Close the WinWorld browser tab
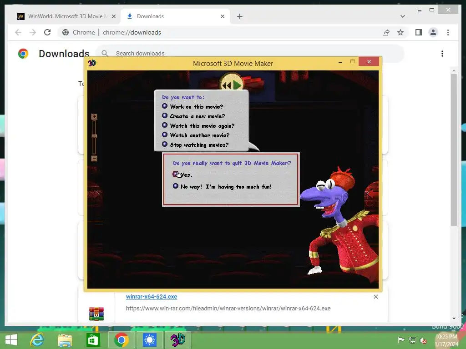This screenshot has width=466, height=349. (x=113, y=16)
